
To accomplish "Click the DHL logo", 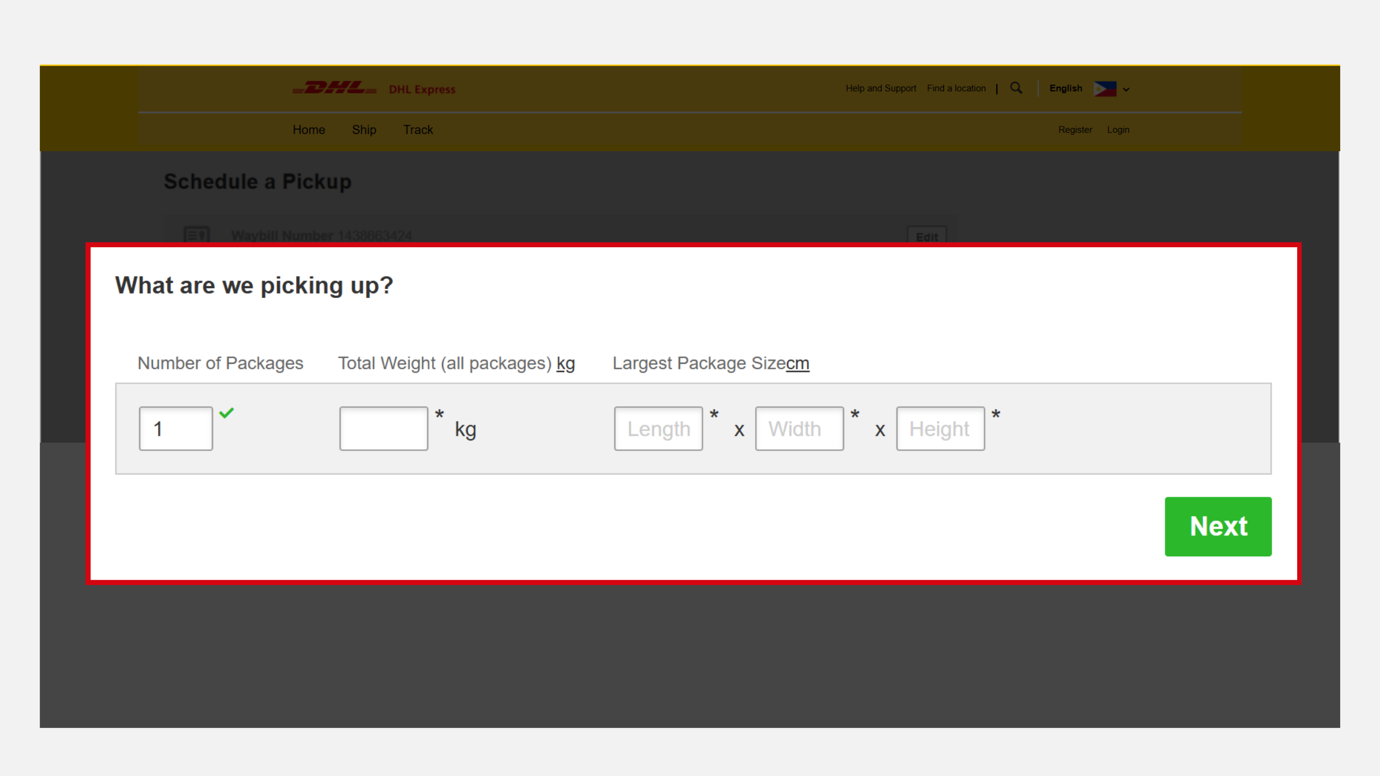I will (335, 88).
